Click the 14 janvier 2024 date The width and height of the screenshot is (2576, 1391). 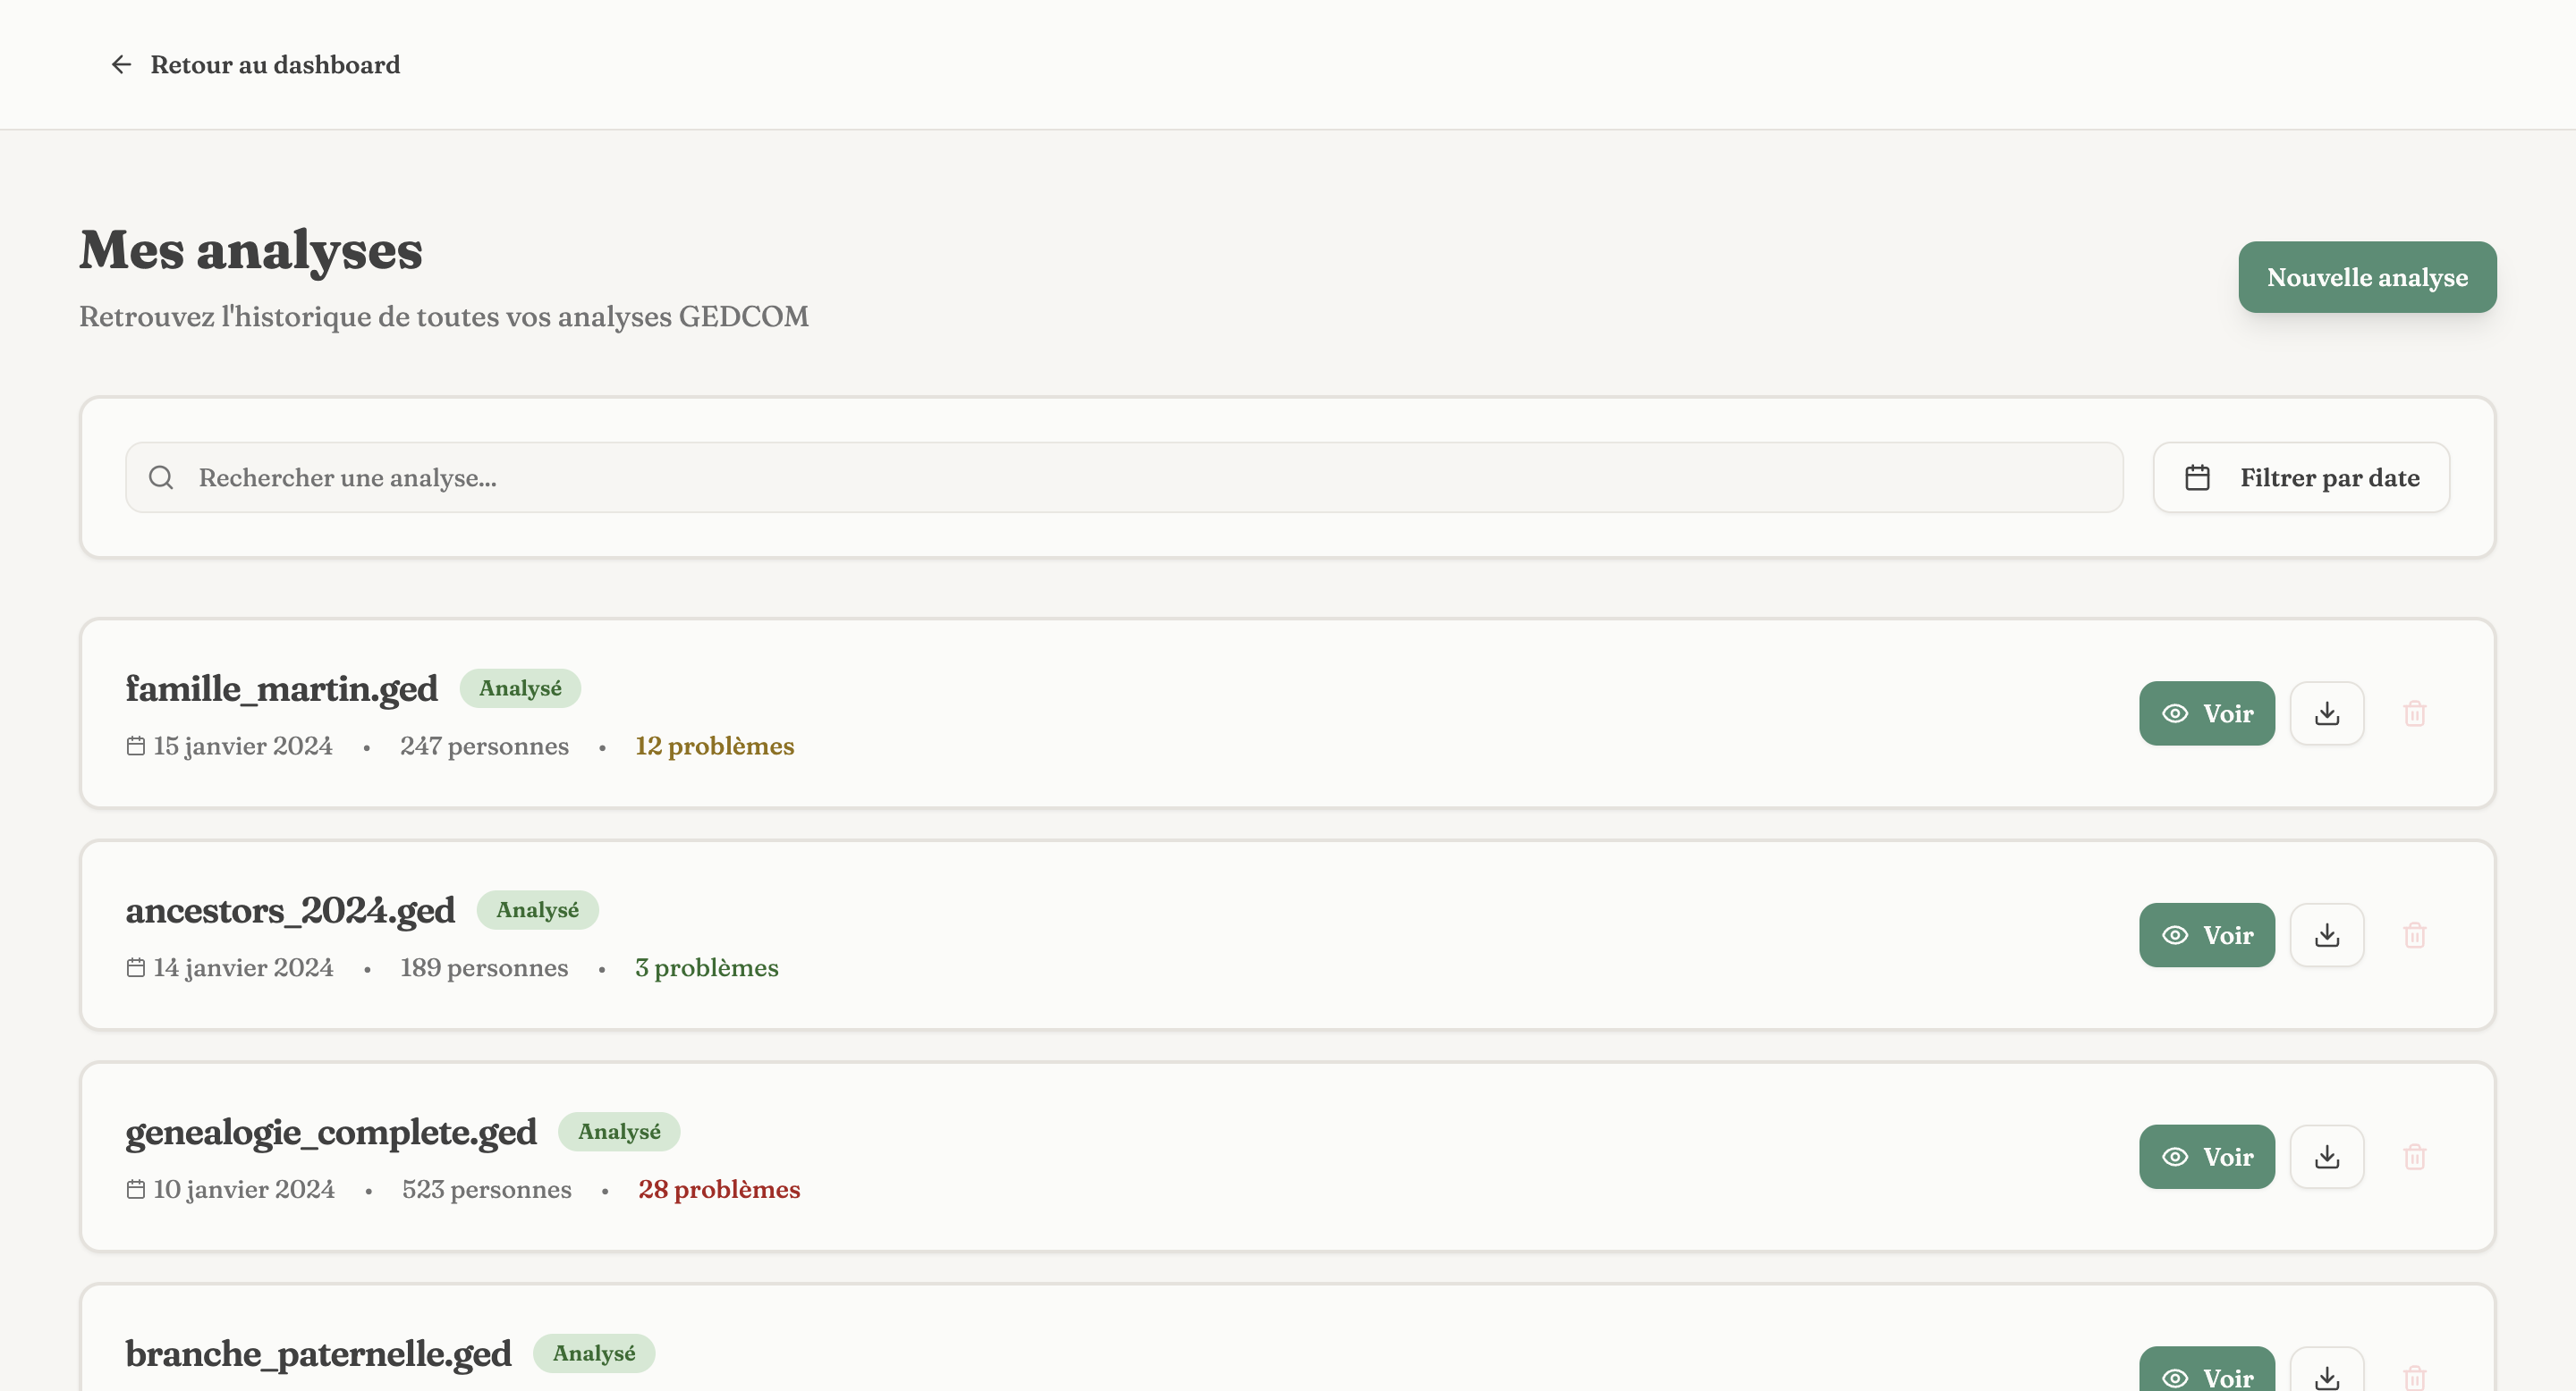[x=243, y=968]
